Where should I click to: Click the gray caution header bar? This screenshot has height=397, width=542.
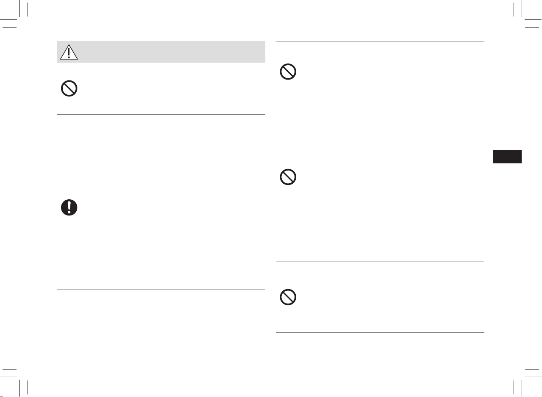tap(161, 52)
